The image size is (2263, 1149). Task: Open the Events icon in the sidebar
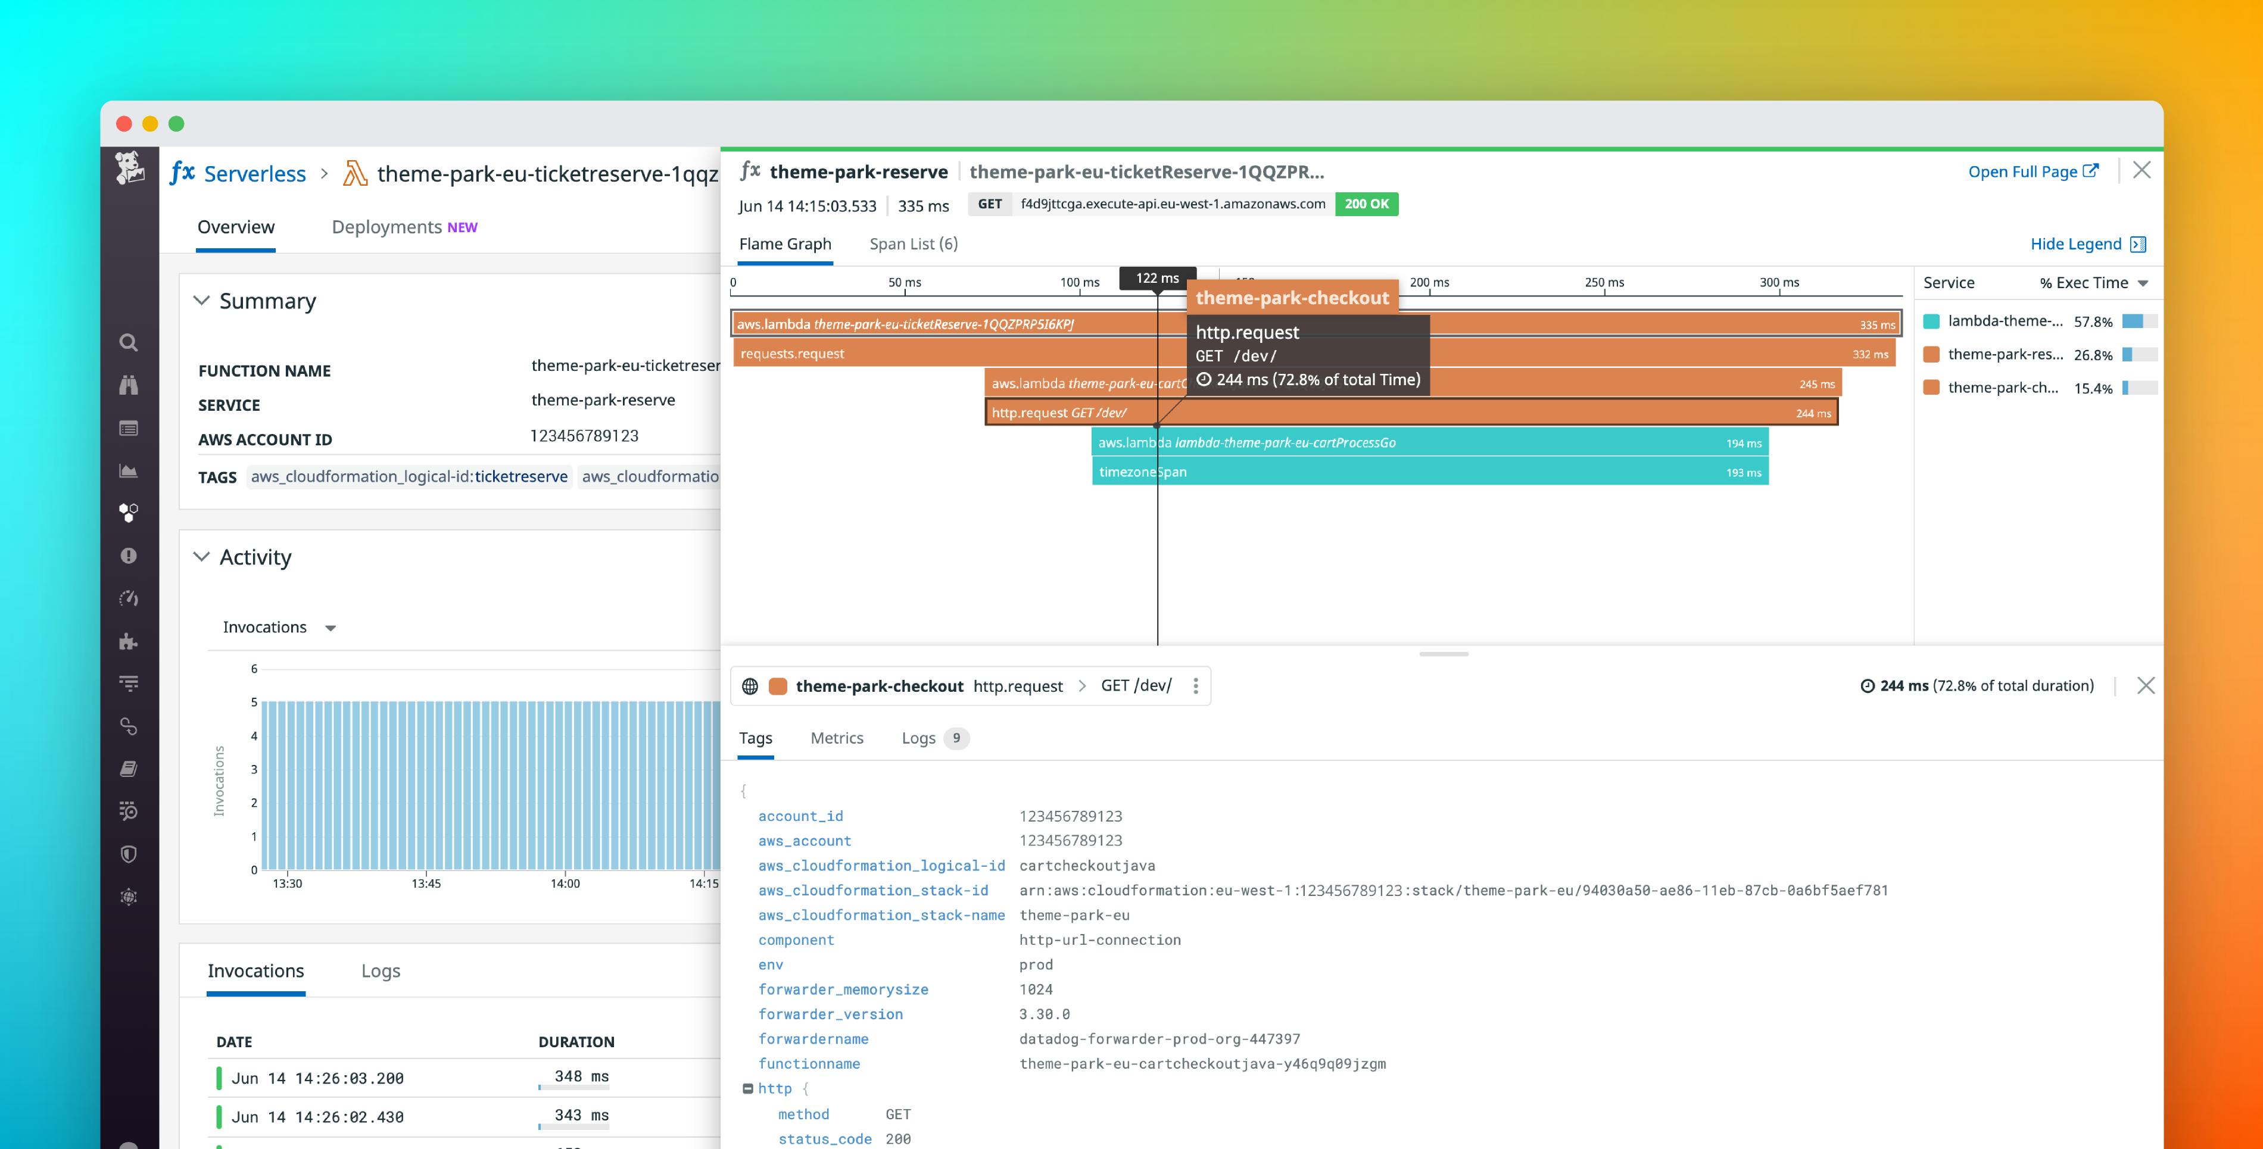coord(129,427)
